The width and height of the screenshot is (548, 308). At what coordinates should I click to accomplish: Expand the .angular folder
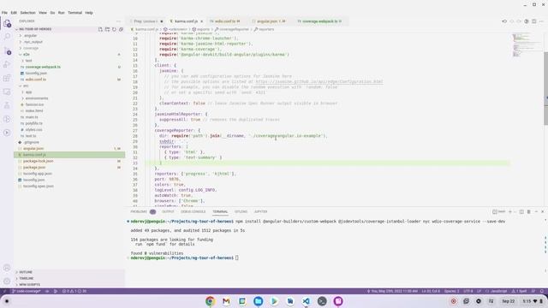pyautogui.click(x=69, y=36)
